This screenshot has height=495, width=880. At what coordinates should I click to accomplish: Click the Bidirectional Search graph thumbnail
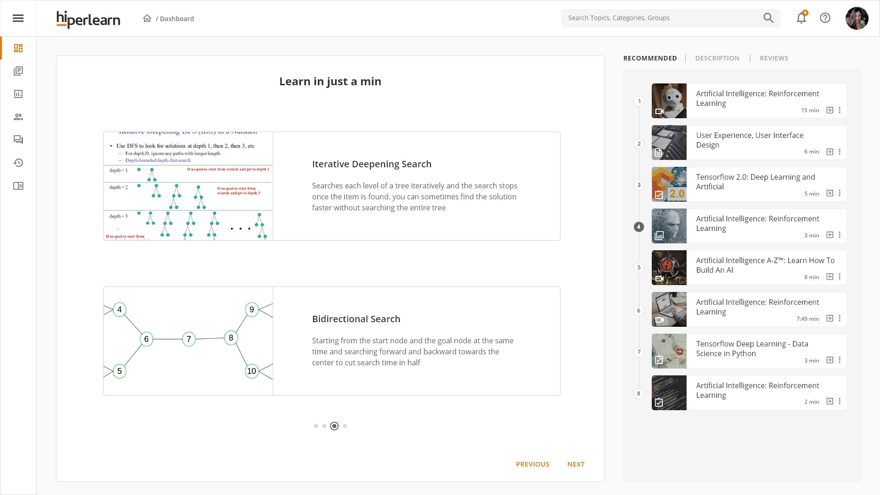(x=188, y=341)
